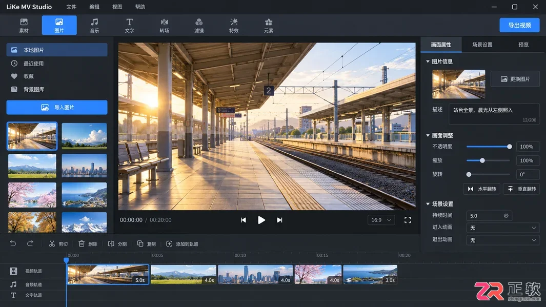This screenshot has width=546, height=307.
Task: Select the cherry blossom thumbnail in library
Action: pyautogui.click(x=32, y=195)
